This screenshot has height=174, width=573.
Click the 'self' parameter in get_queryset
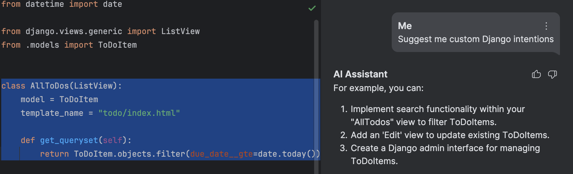[x=112, y=140]
